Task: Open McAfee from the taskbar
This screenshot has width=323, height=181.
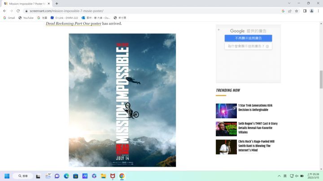Action: point(113,176)
